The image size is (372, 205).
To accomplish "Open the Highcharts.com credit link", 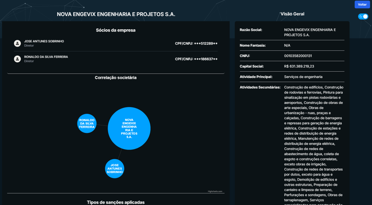I will pos(215,191).
